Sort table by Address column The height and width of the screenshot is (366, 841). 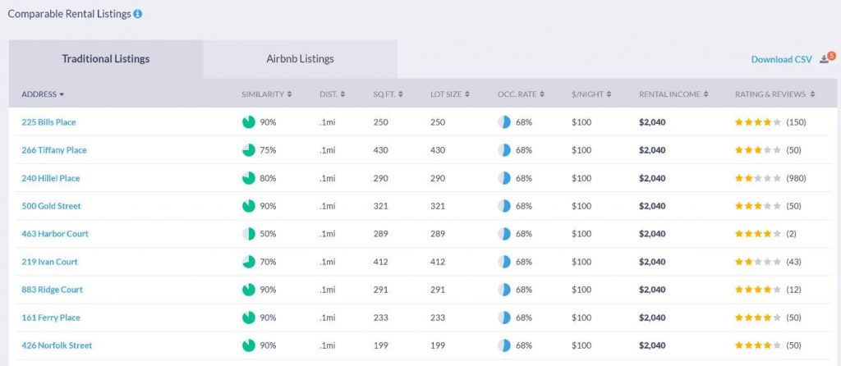(x=43, y=94)
